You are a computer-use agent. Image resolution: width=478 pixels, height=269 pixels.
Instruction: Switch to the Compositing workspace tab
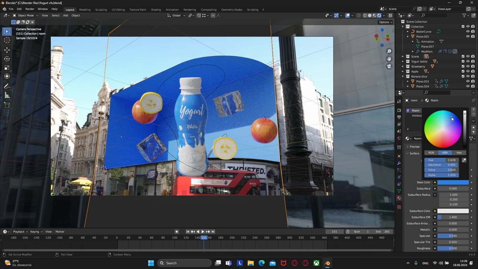coord(208,10)
